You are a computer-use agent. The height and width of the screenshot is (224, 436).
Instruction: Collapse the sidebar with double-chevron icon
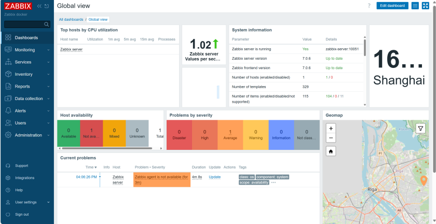click(x=39, y=6)
